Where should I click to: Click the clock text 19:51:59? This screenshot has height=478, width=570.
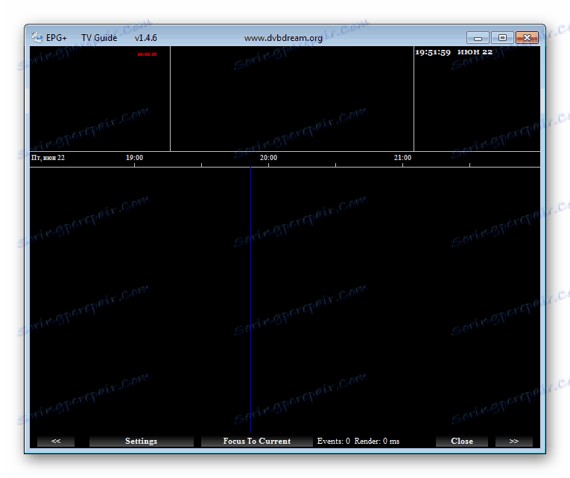(x=433, y=52)
